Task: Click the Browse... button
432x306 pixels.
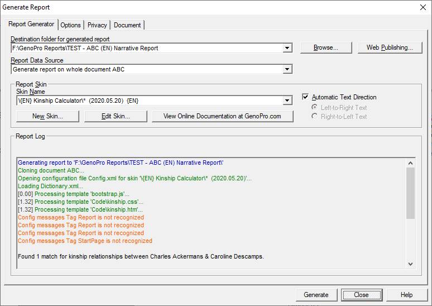Action: [326, 47]
